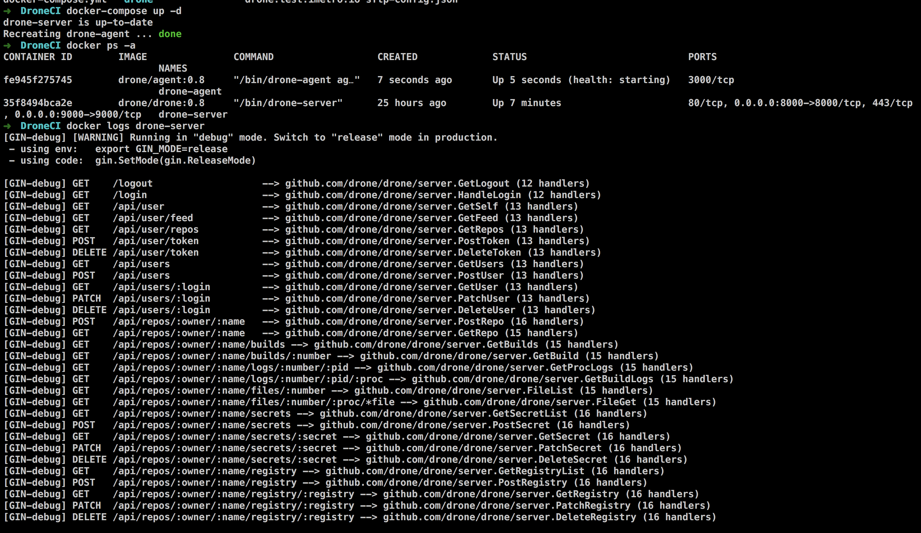
Task: Click the PORTS column header
Action: (702, 57)
